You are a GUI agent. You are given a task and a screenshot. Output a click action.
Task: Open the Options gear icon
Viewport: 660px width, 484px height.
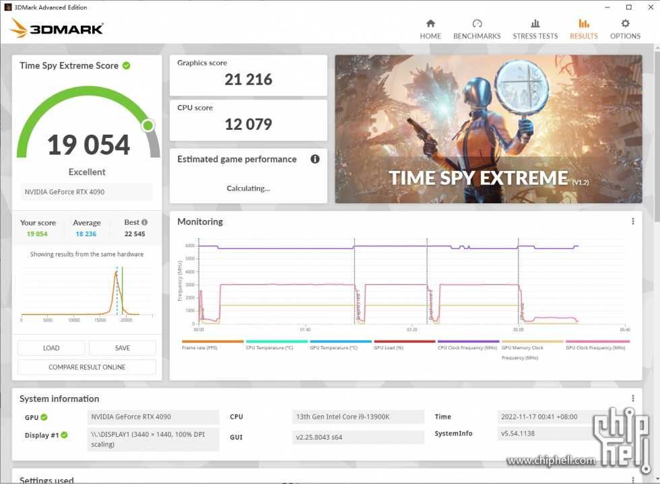626,23
